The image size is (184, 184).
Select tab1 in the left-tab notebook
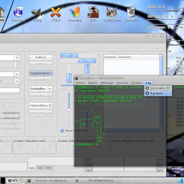[89, 160]
